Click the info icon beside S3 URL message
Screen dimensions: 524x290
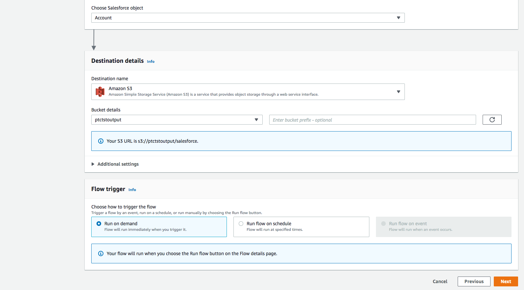tap(101, 141)
